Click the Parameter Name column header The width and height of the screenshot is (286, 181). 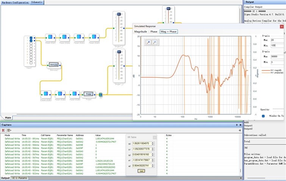point(65,135)
